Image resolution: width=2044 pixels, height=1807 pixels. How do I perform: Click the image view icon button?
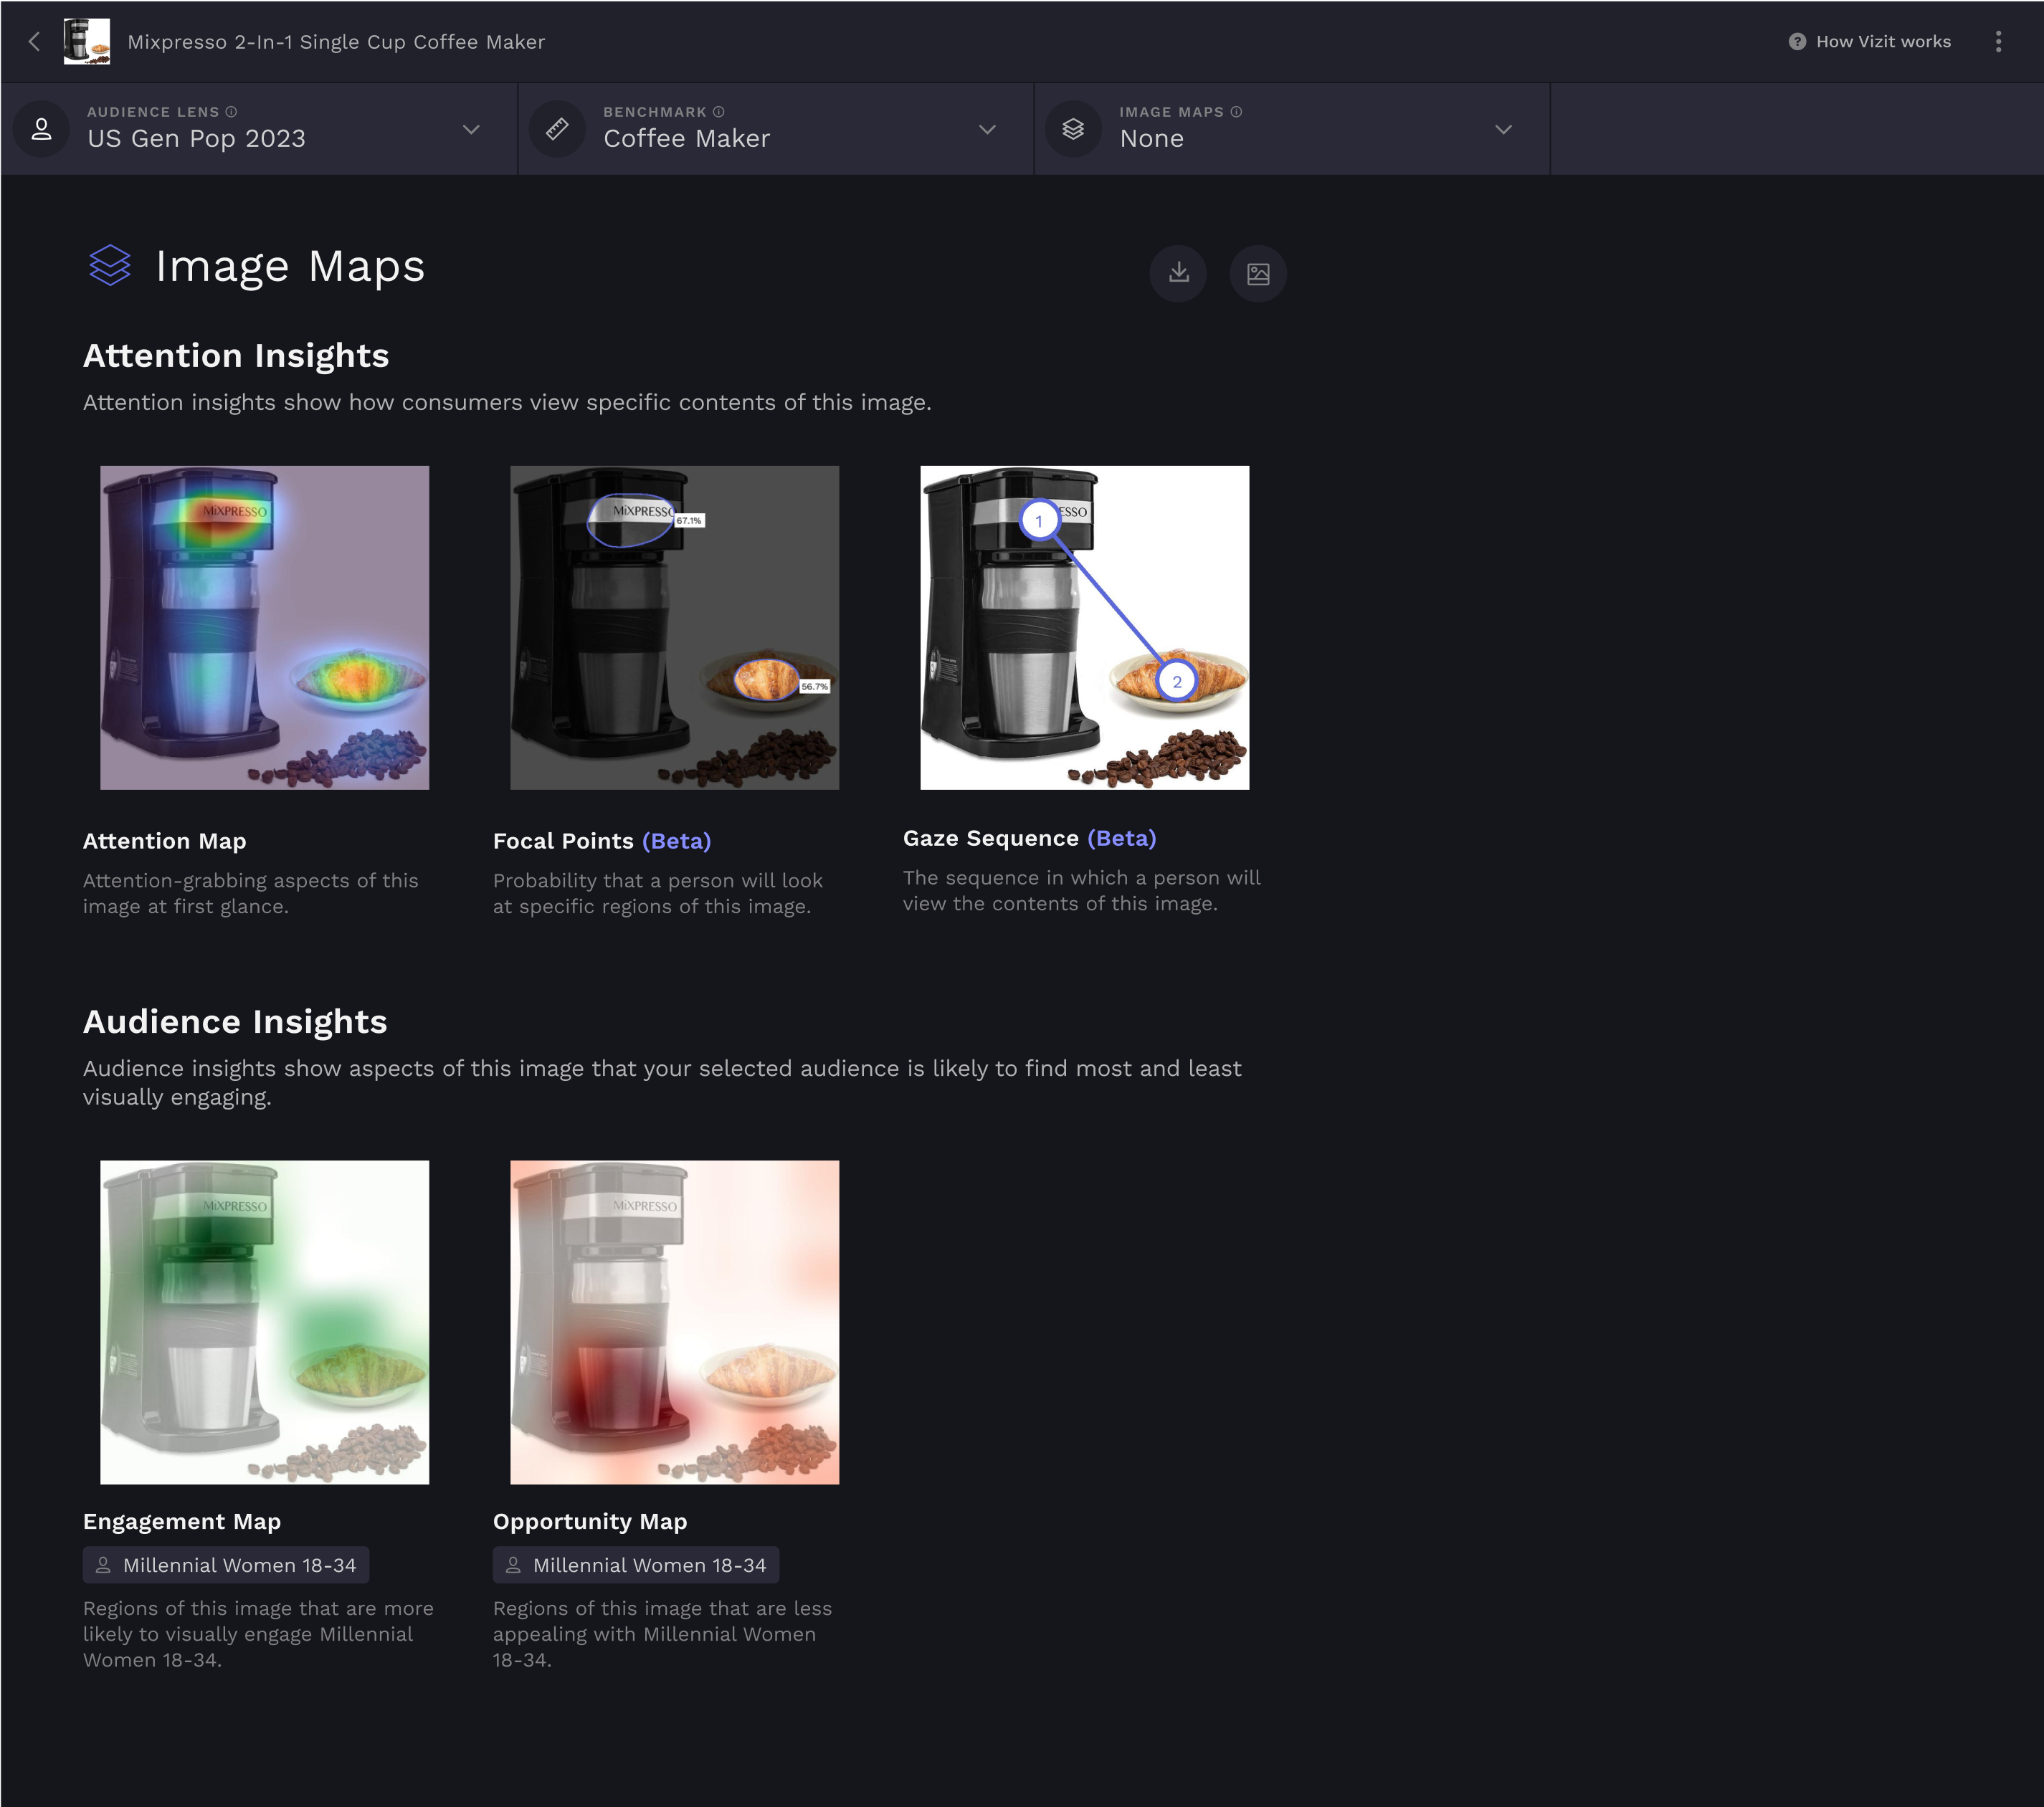1257,273
